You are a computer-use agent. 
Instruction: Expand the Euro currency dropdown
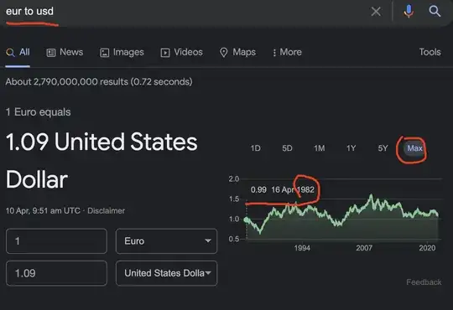tap(166, 241)
